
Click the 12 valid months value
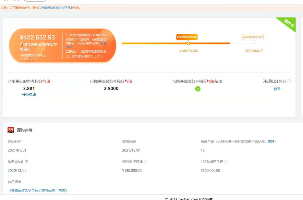pos(203,150)
